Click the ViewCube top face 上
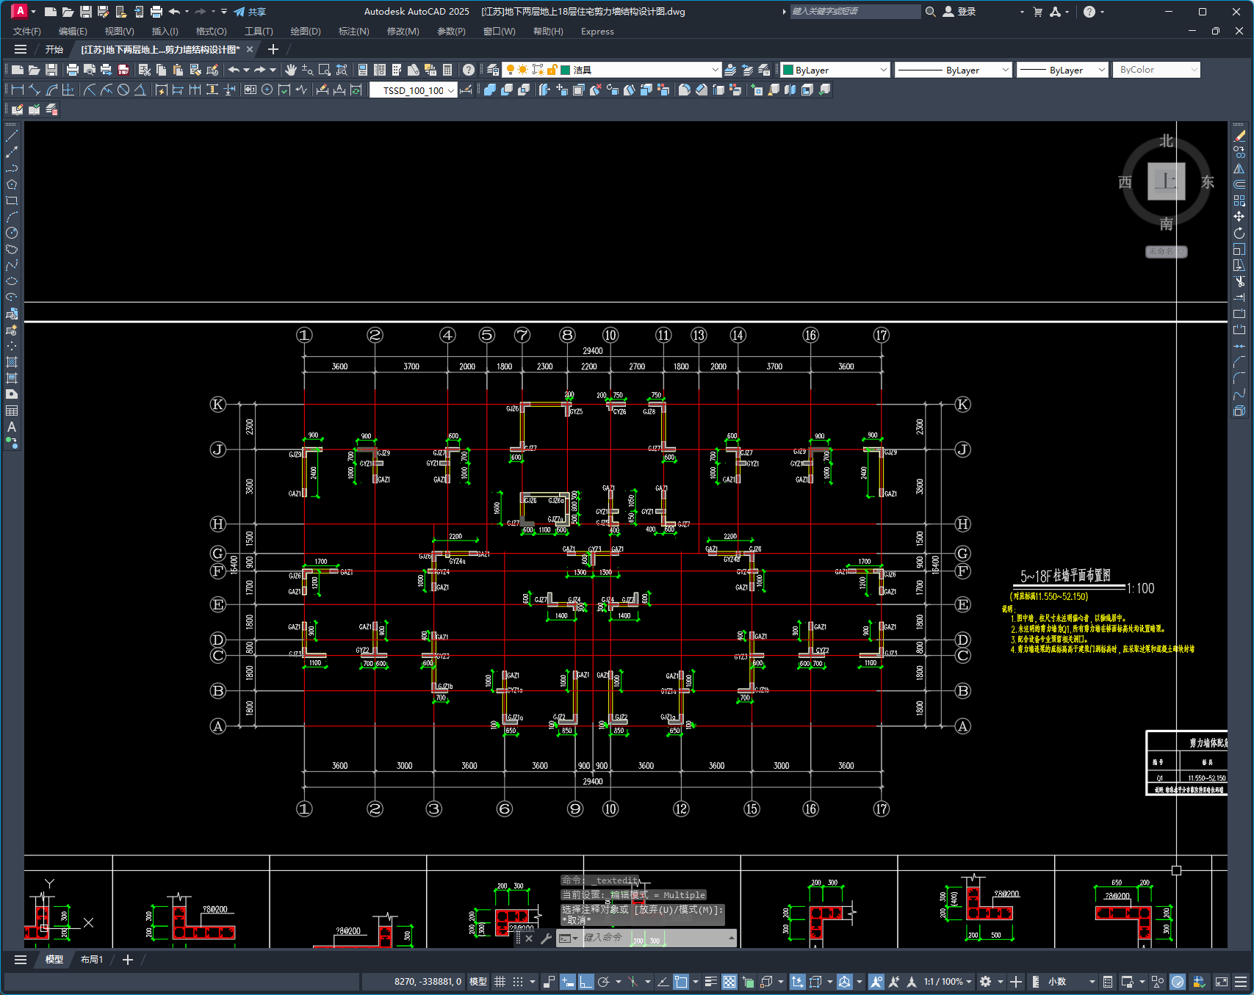 (x=1167, y=181)
